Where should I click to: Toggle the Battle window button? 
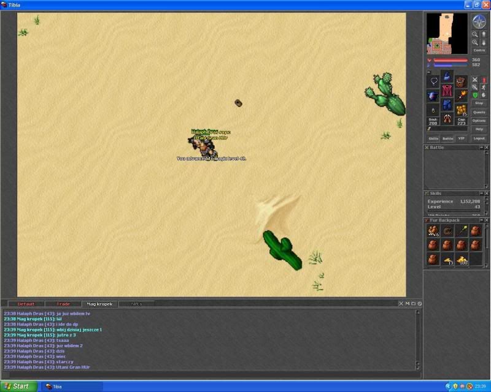[x=447, y=138]
